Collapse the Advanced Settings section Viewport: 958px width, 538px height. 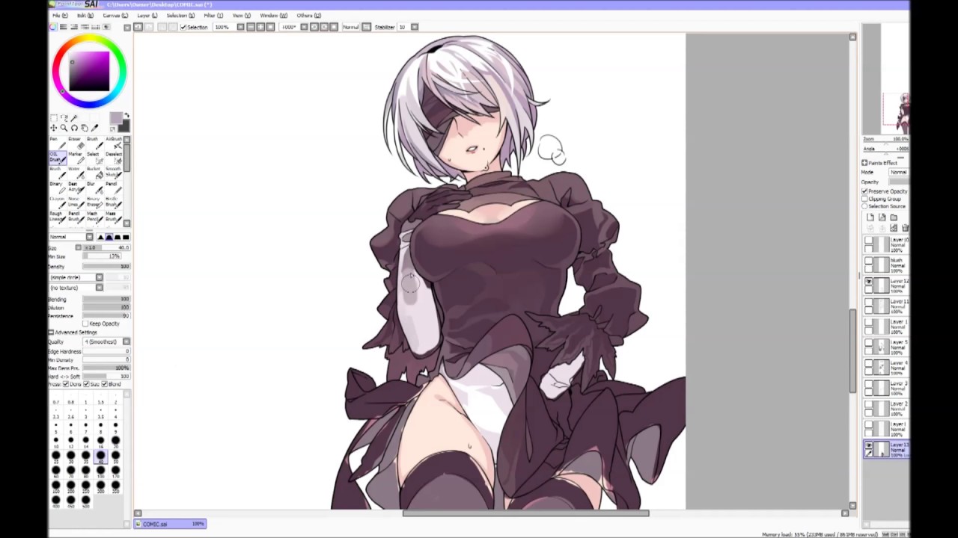click(x=51, y=333)
